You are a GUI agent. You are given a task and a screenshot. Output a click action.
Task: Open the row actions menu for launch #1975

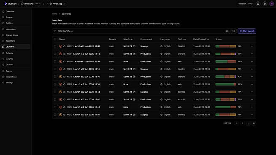pyautogui.click(x=252, y=99)
